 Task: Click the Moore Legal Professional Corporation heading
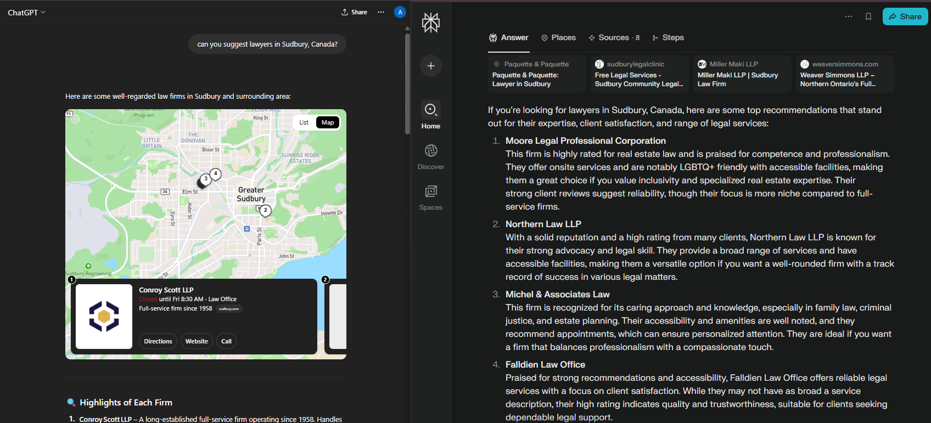586,141
